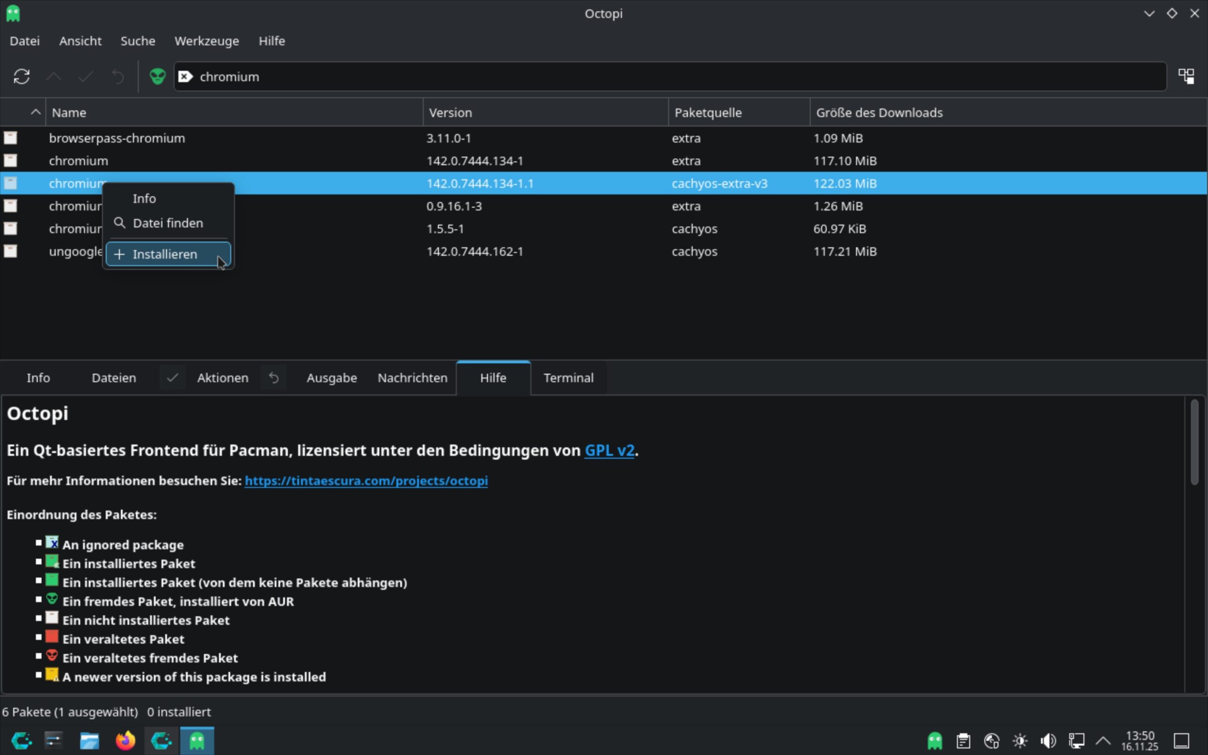Click status icon of ungoogled chromium row
Viewport: 1208px width, 755px height.
point(10,251)
